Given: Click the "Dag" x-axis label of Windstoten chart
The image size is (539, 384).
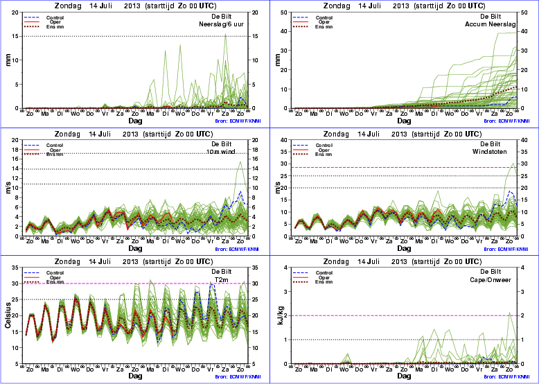Looking at the screenshot, I should pos(405,249).
